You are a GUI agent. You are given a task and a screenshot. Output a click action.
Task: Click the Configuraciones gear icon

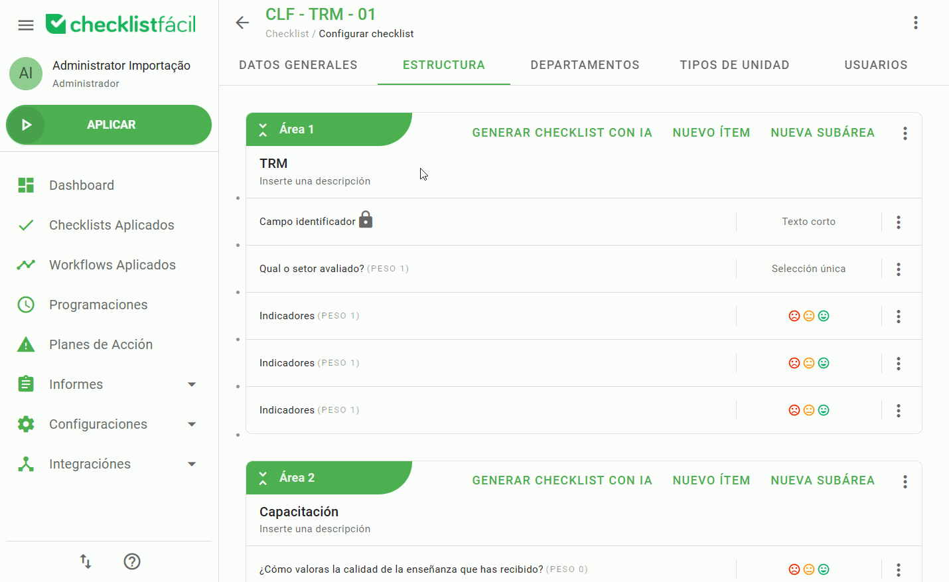click(26, 424)
